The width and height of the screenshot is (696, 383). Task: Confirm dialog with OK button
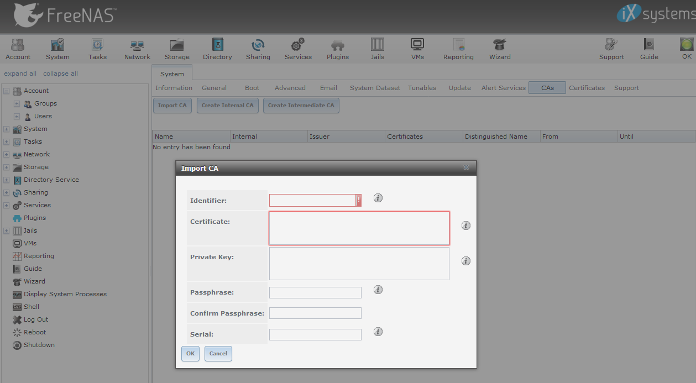pos(190,354)
